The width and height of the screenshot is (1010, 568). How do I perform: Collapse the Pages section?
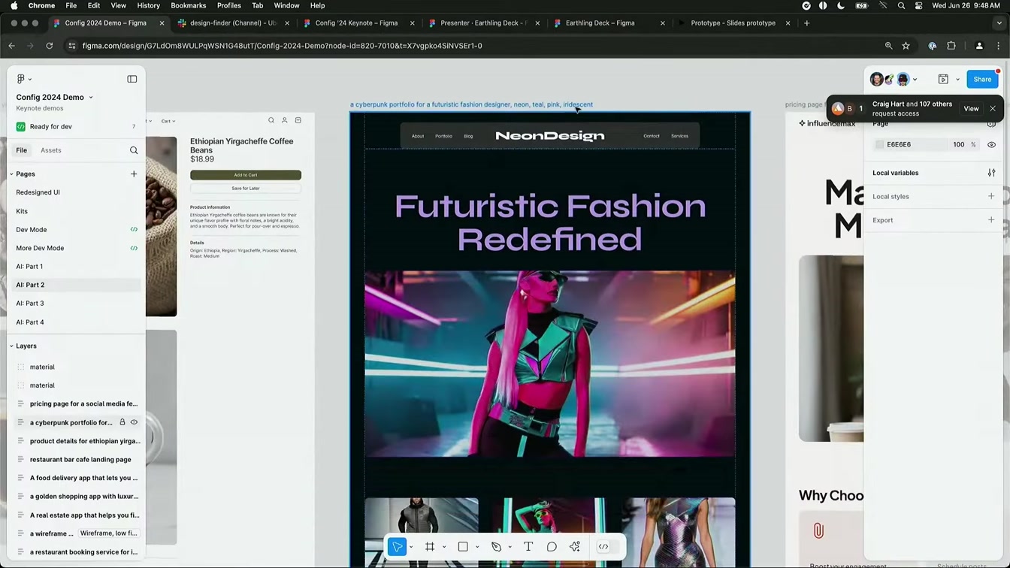(x=12, y=174)
